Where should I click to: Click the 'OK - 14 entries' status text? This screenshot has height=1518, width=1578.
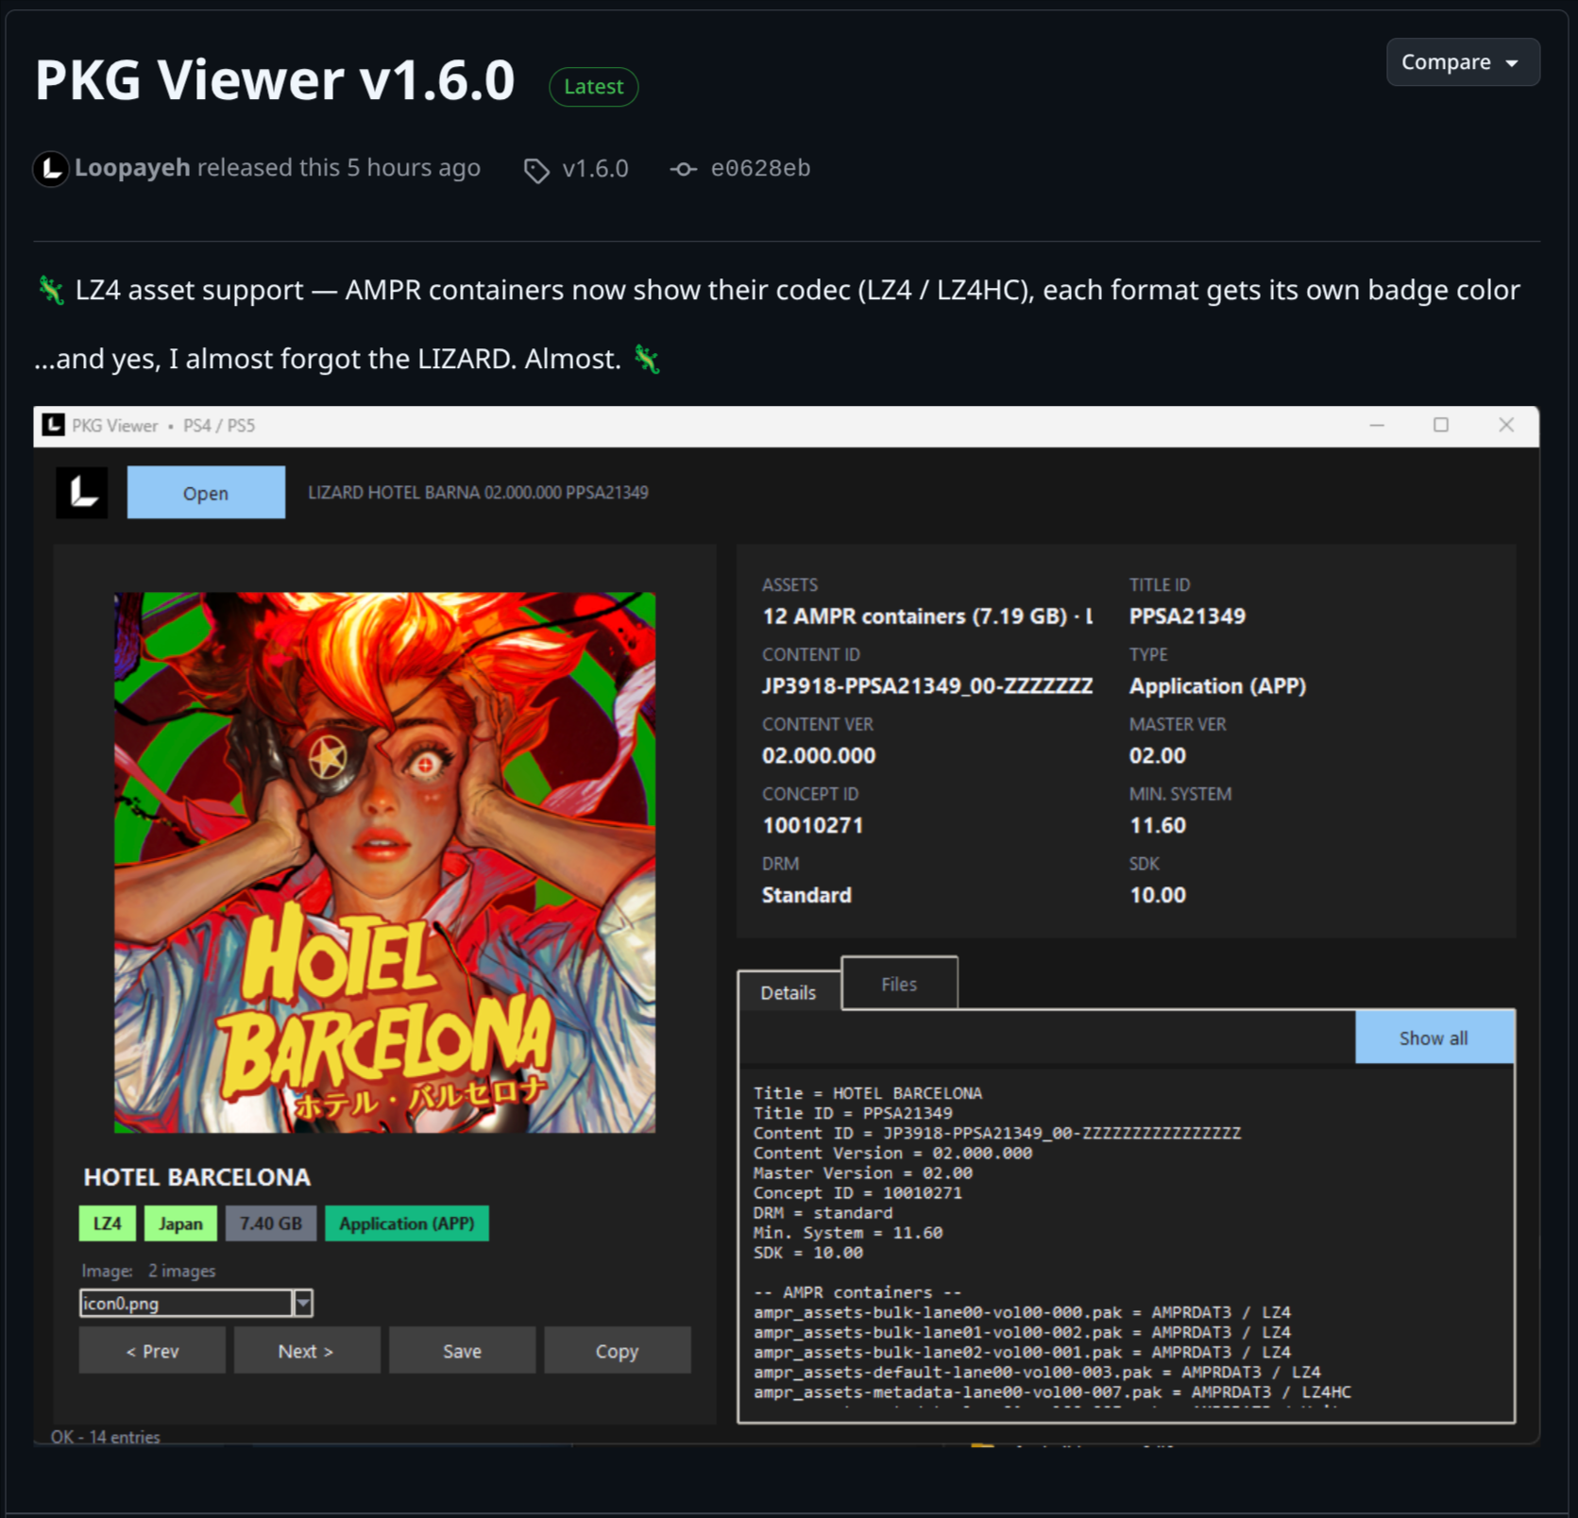click(106, 1437)
